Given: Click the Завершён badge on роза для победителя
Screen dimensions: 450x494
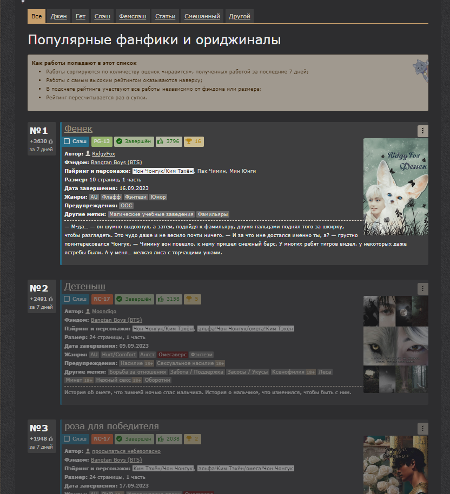Looking at the screenshot, I should tap(134, 439).
